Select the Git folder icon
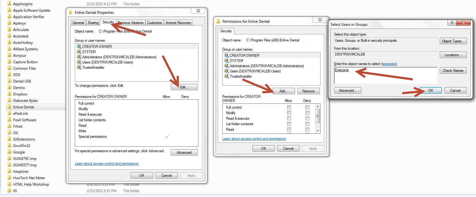The height and width of the screenshot is (197, 476). tap(9, 133)
